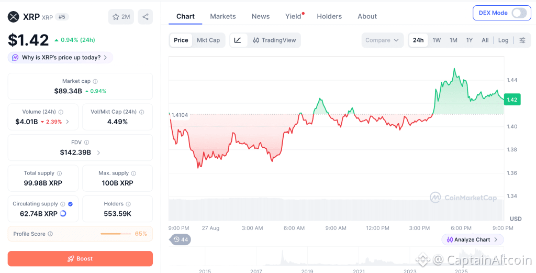Open the Chart tab

(x=185, y=16)
